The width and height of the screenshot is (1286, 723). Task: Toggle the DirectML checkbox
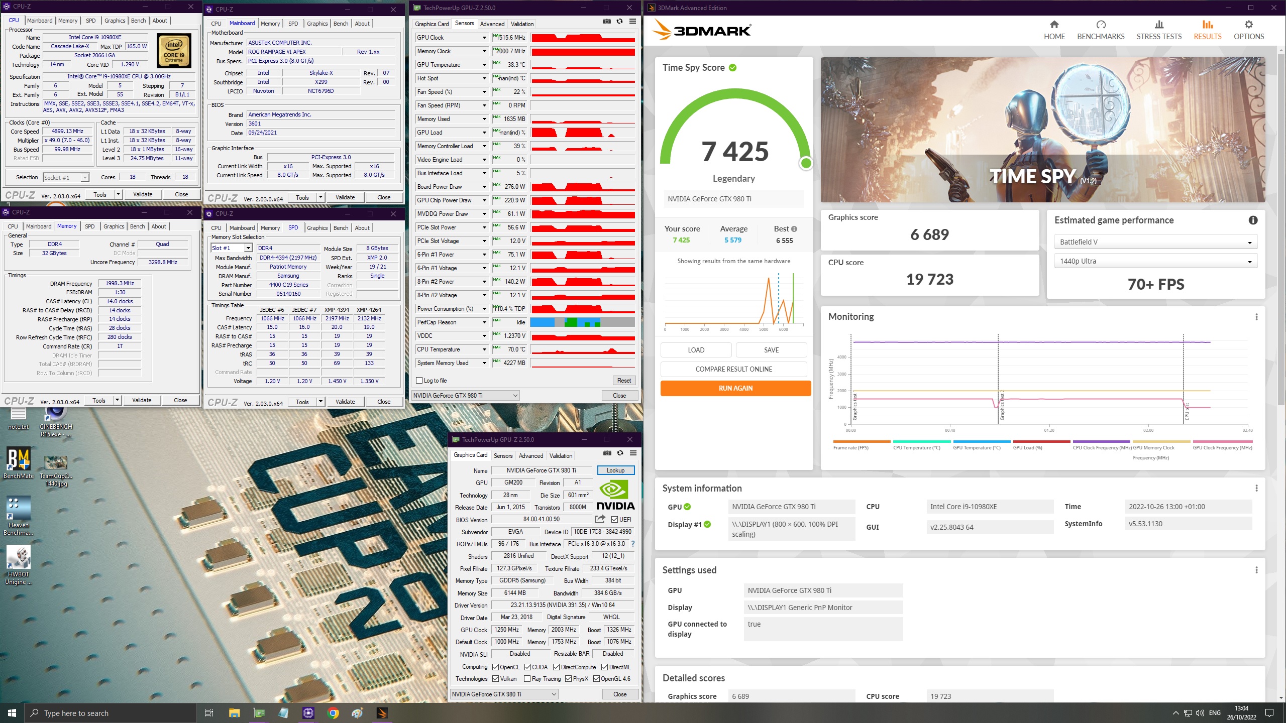coord(604,667)
